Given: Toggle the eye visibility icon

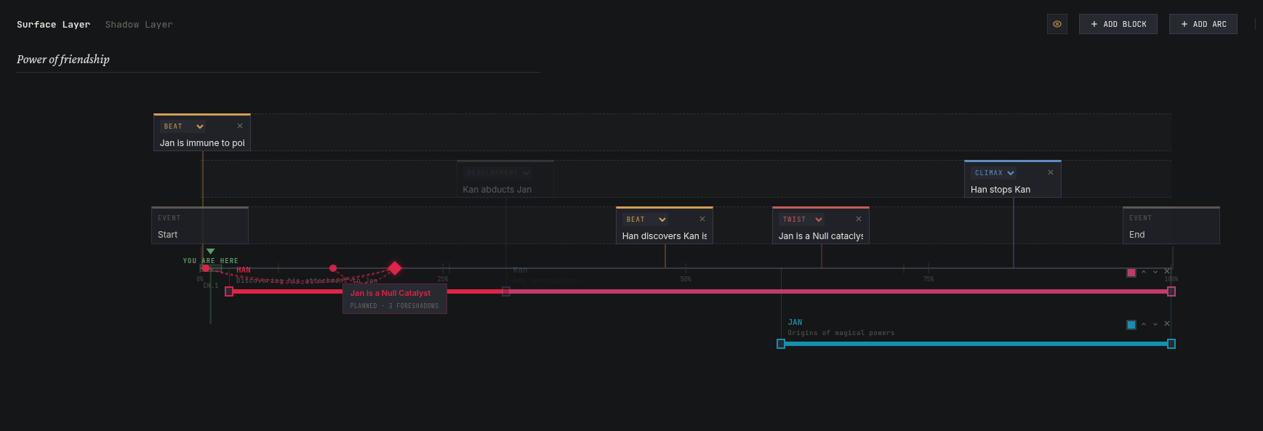Looking at the screenshot, I should (x=1057, y=24).
